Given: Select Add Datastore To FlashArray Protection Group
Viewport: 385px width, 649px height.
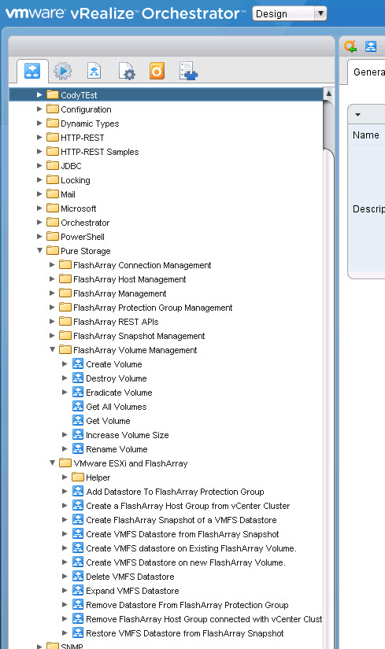Looking at the screenshot, I should click(x=168, y=492).
